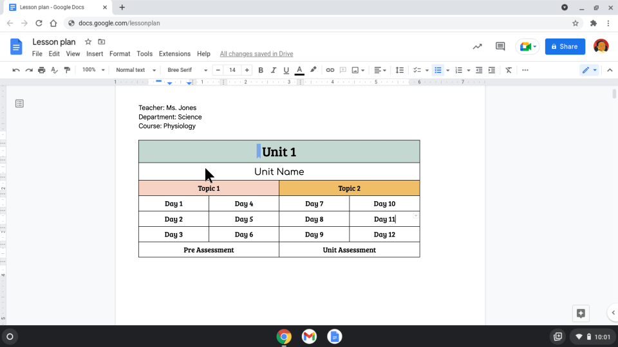Toggle bold formatting
This screenshot has width=618, height=347.
(x=261, y=70)
